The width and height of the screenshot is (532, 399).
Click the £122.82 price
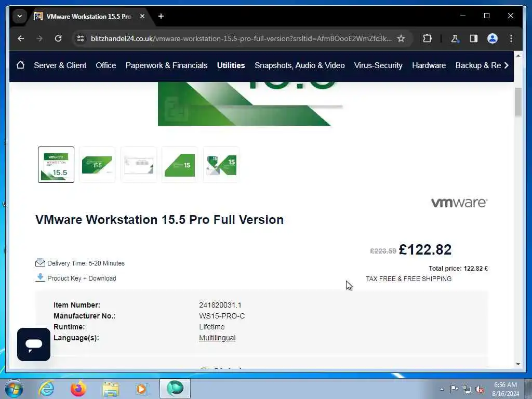tap(425, 250)
